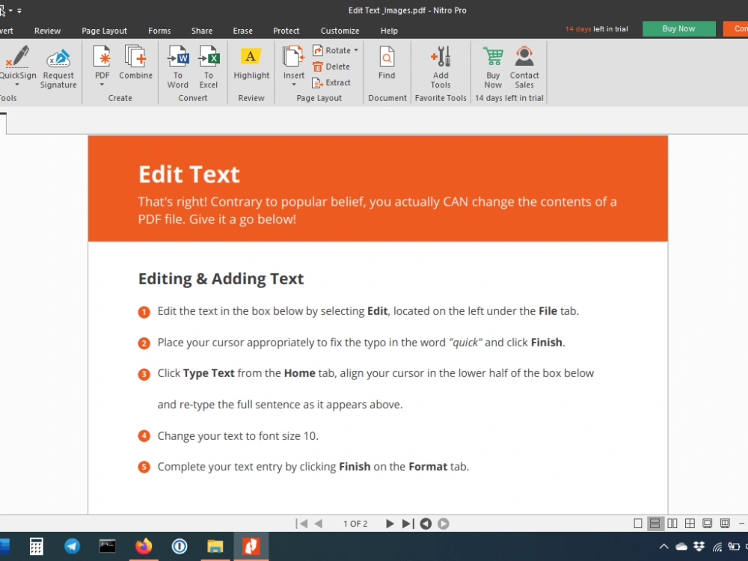Switch to facing pages view

(x=672, y=524)
